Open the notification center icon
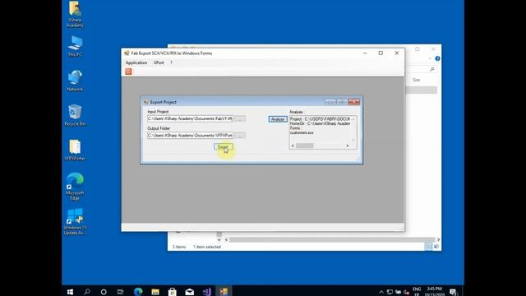526x296 pixels. [453, 292]
